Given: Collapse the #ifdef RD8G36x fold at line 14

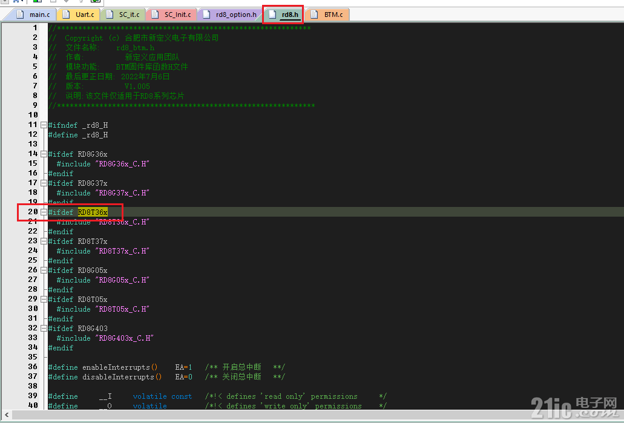Looking at the screenshot, I should click(x=44, y=154).
